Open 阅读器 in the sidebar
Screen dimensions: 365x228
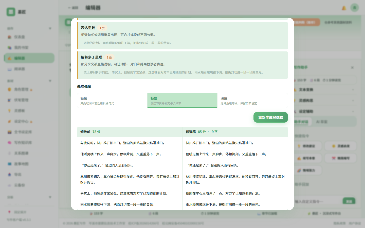tap(29, 69)
